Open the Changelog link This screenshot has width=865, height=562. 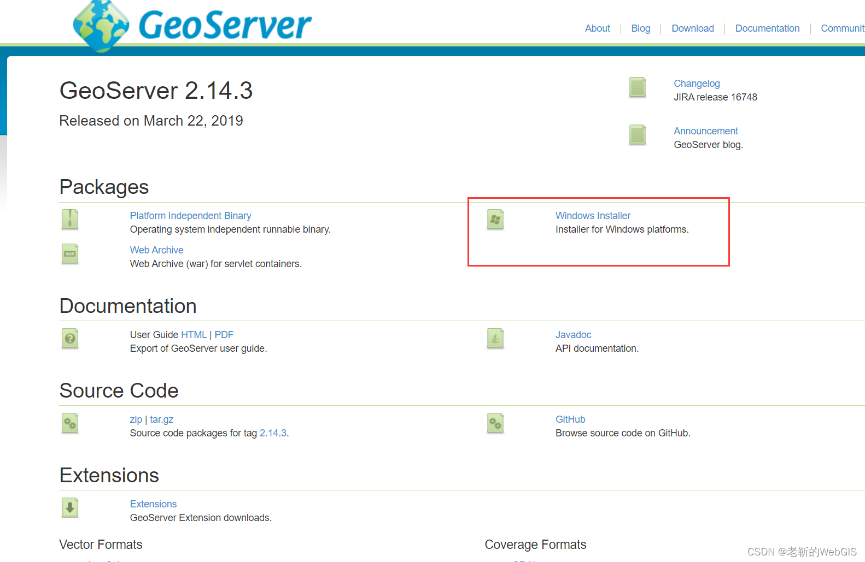(x=697, y=84)
